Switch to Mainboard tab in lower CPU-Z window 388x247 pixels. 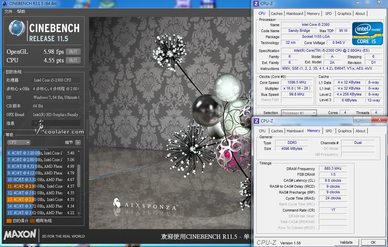(x=295, y=131)
